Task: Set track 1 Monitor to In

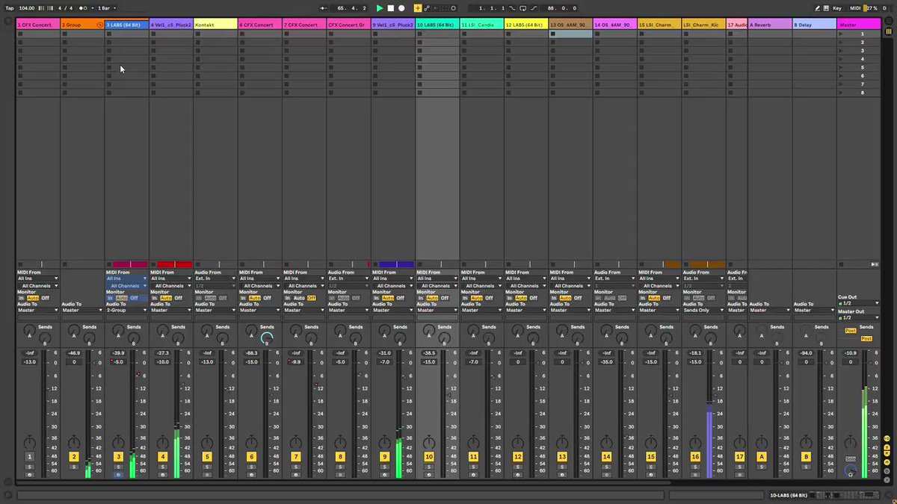Action: [x=21, y=298]
